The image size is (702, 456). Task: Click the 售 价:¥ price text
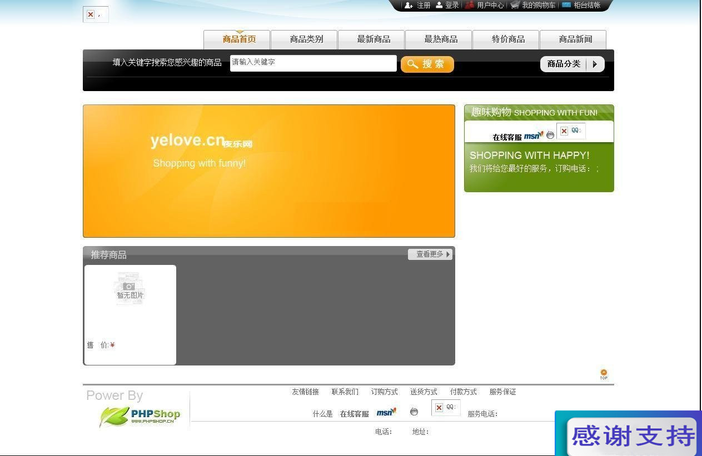click(101, 345)
